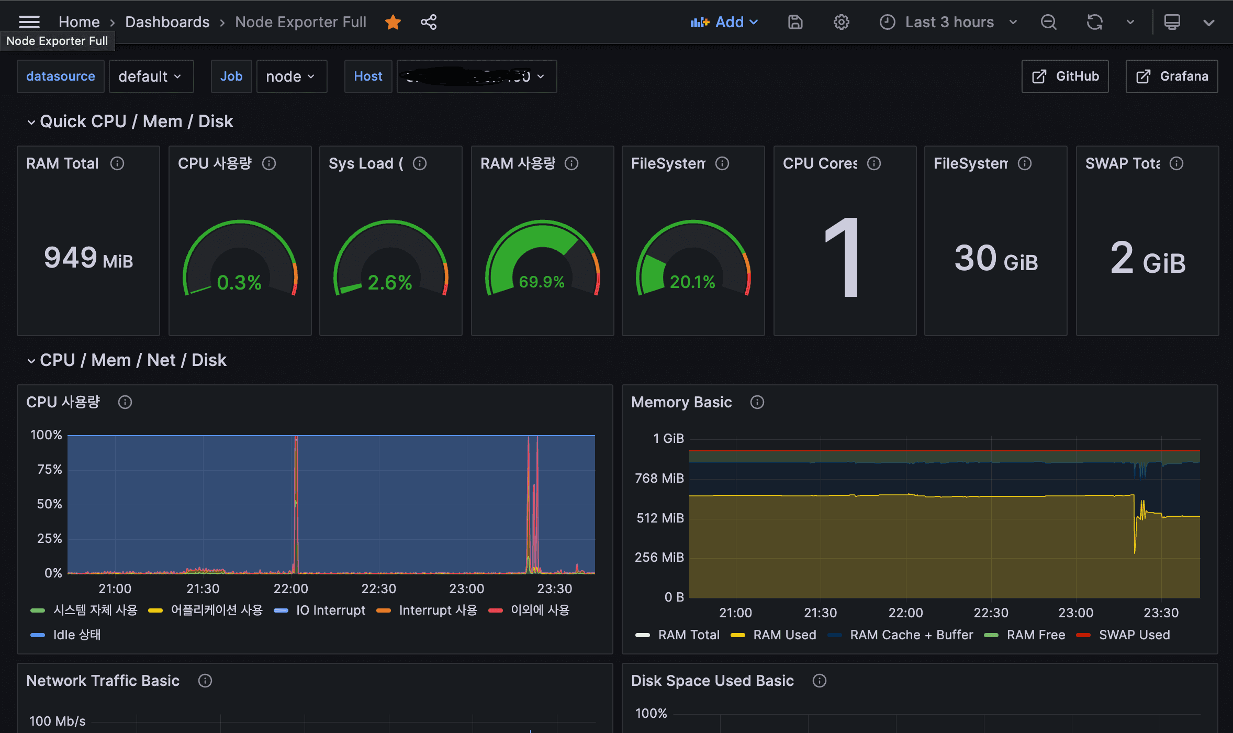Viewport: 1233px width, 733px height.
Task: Click the zoom out time range icon
Action: tap(1048, 22)
